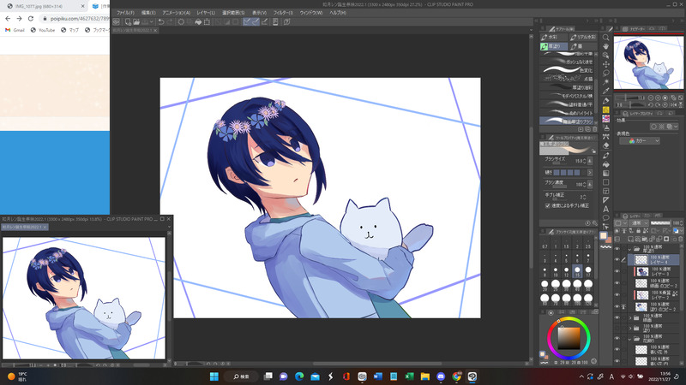Select the Pen tool in toolbar

pyautogui.click(x=606, y=101)
